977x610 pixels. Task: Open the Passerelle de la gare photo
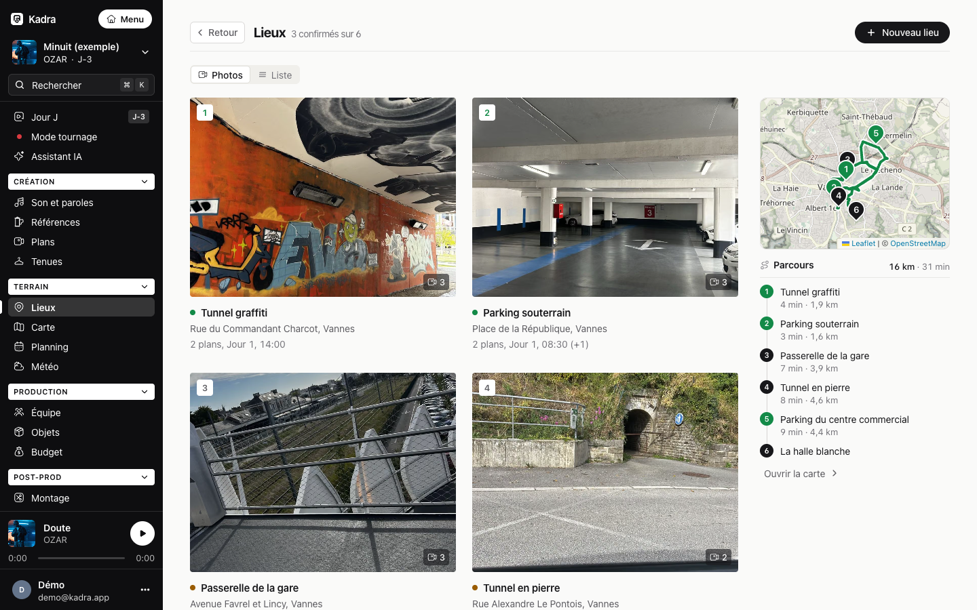click(x=323, y=472)
